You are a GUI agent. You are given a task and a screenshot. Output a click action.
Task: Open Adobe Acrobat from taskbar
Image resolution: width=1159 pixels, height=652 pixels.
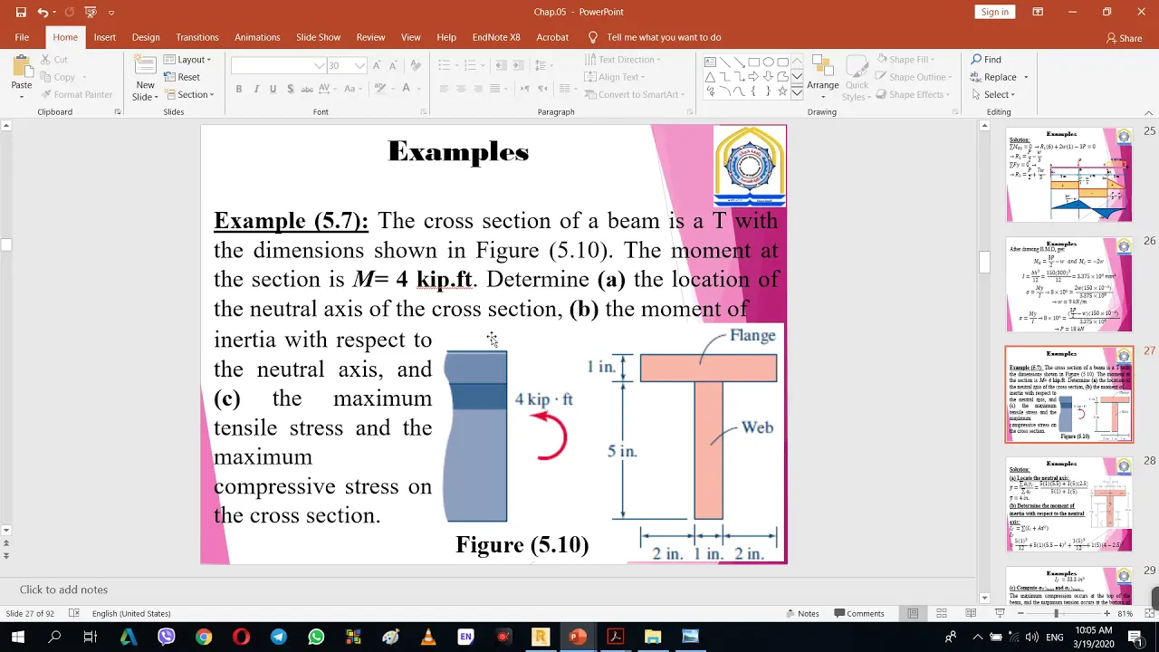click(616, 637)
